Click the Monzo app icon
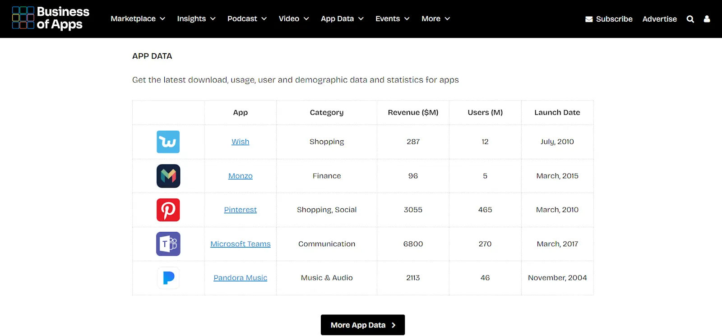722x336 pixels. click(168, 176)
